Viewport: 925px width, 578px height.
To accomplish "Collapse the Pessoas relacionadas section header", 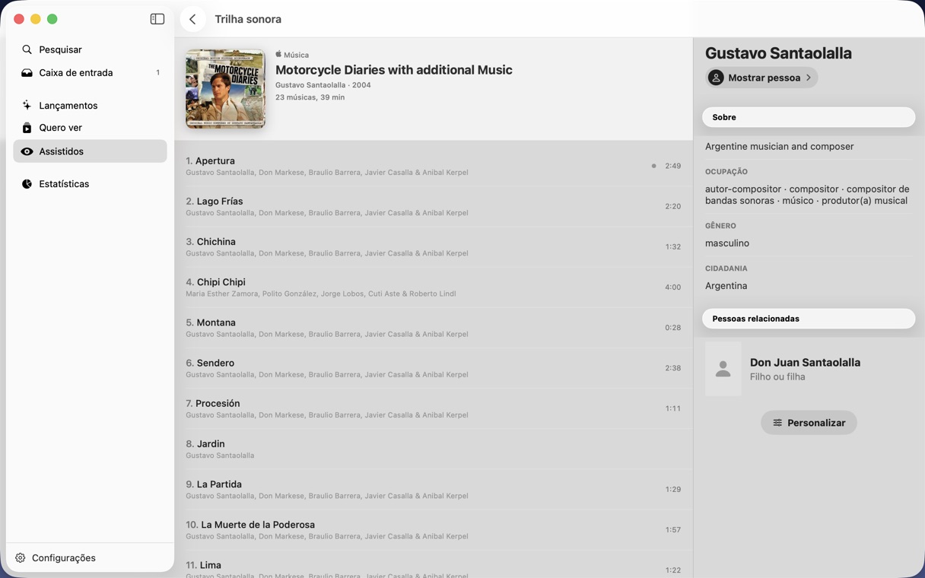I will (x=809, y=319).
